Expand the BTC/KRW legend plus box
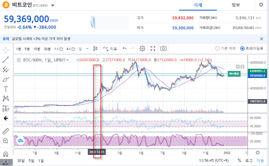This screenshot has height=166, width=269. tap(19, 60)
